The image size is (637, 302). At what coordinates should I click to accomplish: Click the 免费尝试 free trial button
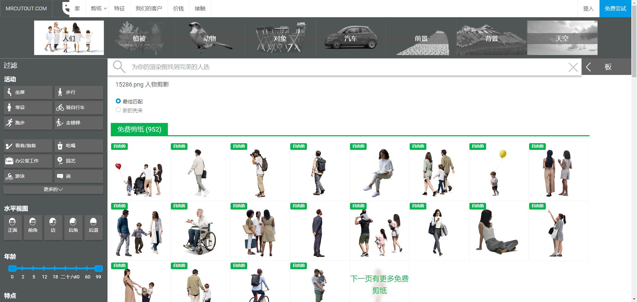click(x=615, y=9)
